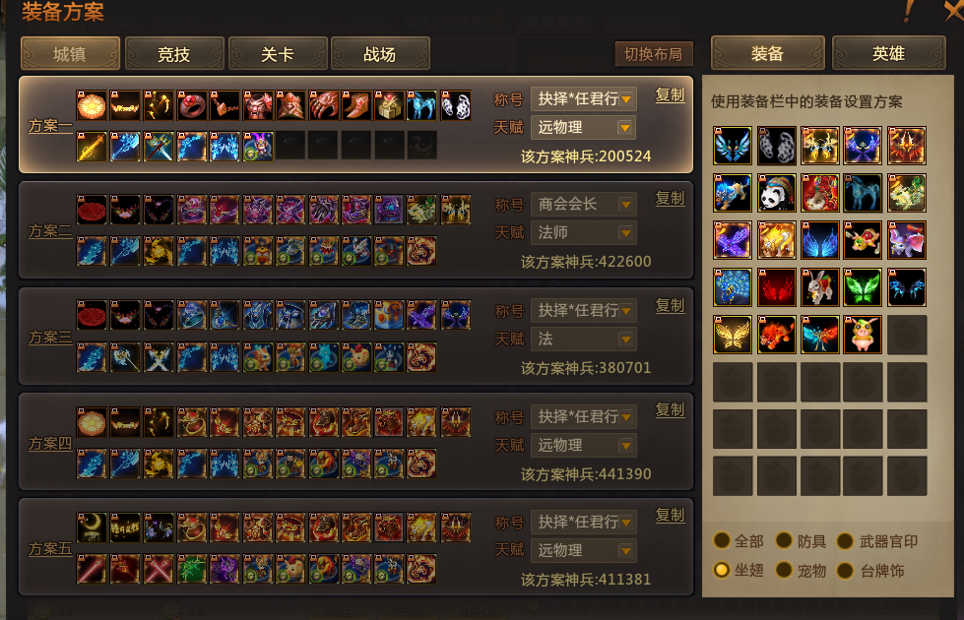Viewport: 964px width, 620px height.
Task: Click the 切换布局 button
Action: (x=654, y=54)
